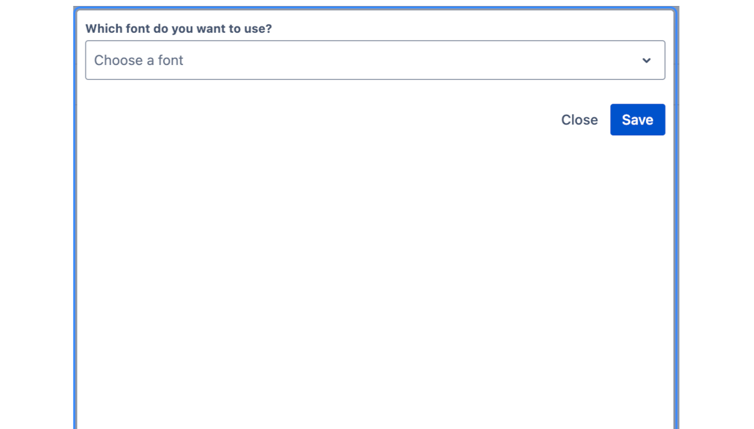Save the font choice
This screenshot has height=429, width=754.
pos(637,120)
